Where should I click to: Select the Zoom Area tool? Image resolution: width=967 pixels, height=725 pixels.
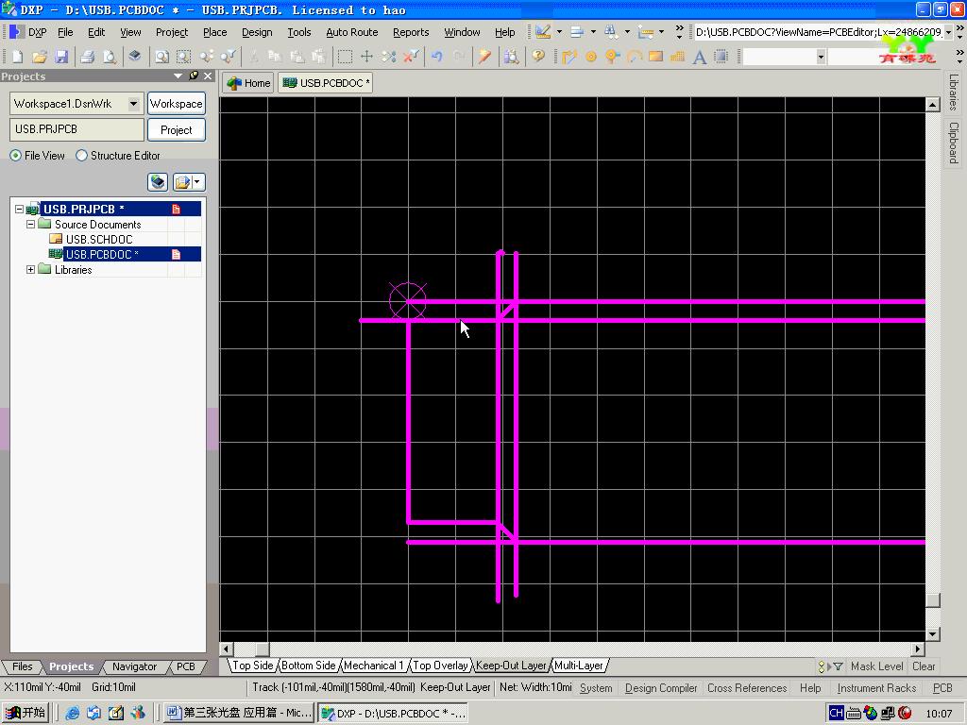pos(184,57)
